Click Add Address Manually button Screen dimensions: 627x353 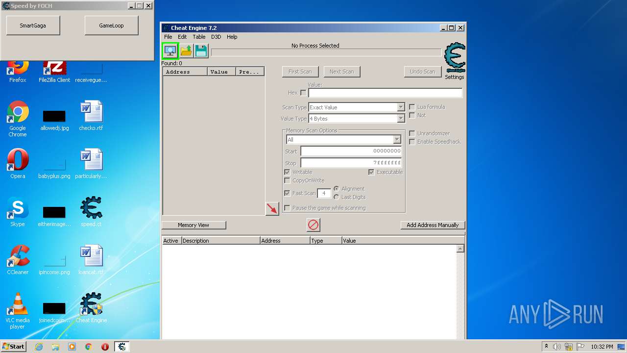[x=433, y=225]
